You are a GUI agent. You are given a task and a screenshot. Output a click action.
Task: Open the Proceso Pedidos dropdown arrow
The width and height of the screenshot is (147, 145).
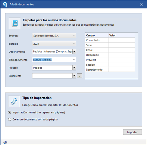[74, 68]
